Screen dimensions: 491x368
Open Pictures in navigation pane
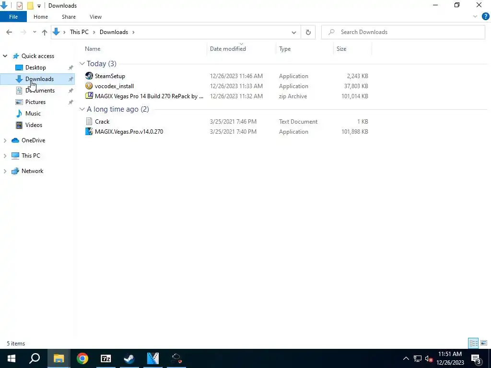coord(35,102)
